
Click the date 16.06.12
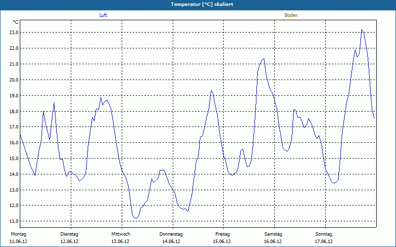click(x=273, y=242)
